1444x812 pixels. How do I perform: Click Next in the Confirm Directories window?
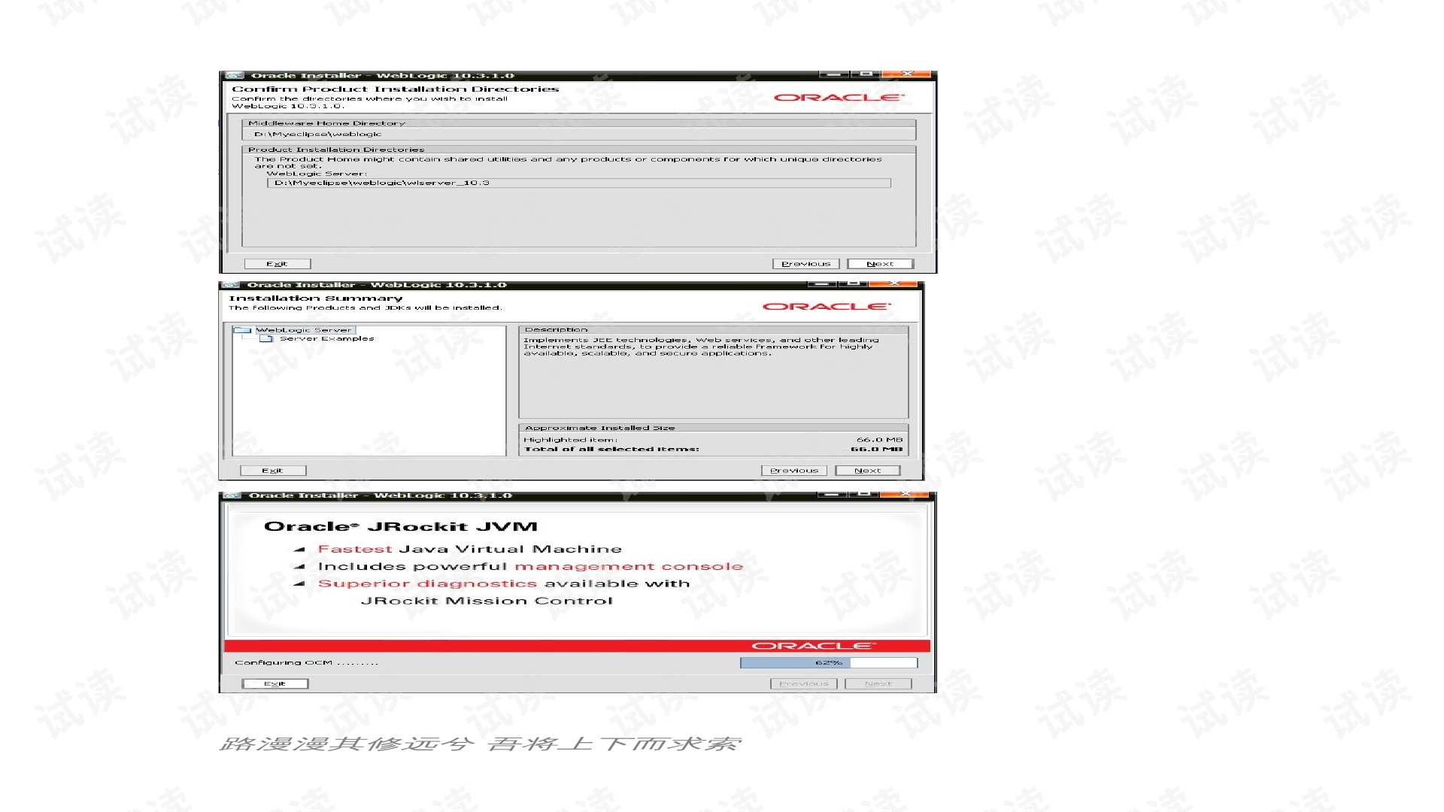[x=880, y=264]
